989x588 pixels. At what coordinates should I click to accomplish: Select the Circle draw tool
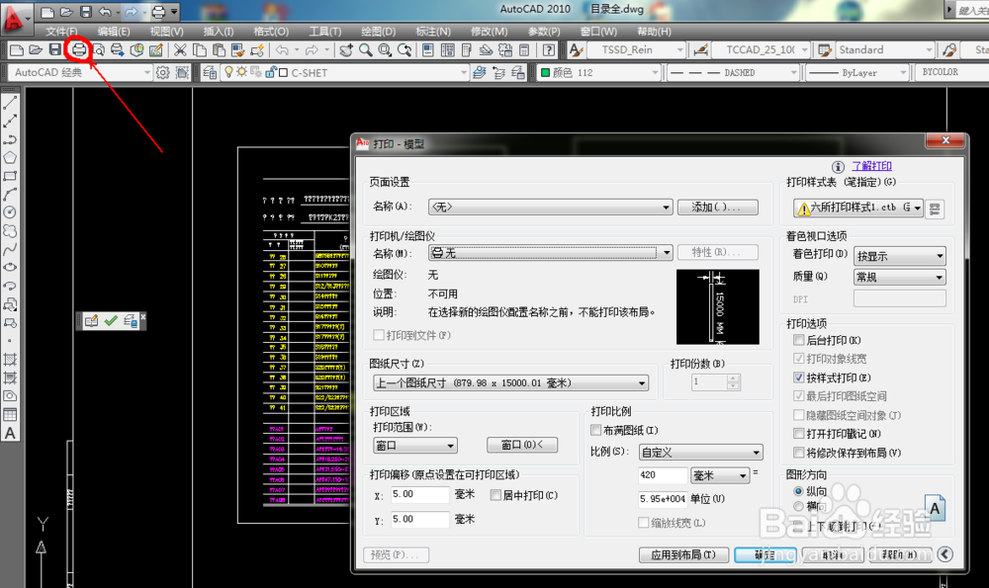pos(10,212)
